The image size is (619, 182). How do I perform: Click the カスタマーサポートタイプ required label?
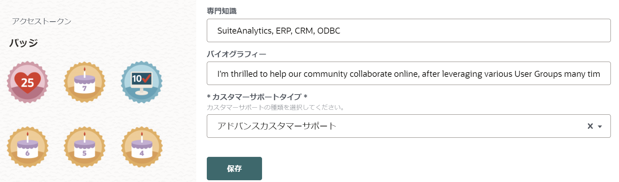pyautogui.click(x=257, y=97)
